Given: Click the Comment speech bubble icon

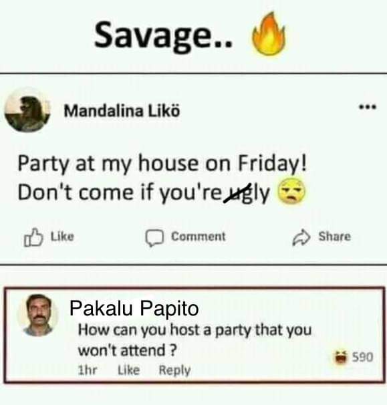Looking at the screenshot, I should click(154, 238).
